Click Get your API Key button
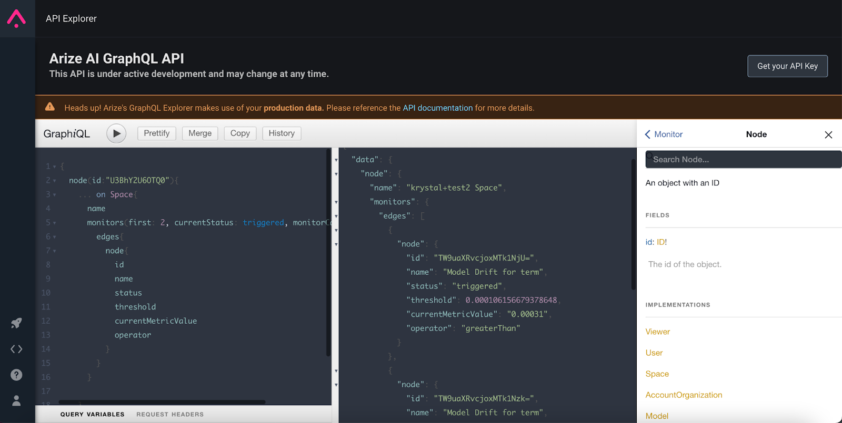Screen dimensions: 842x423 787,66
